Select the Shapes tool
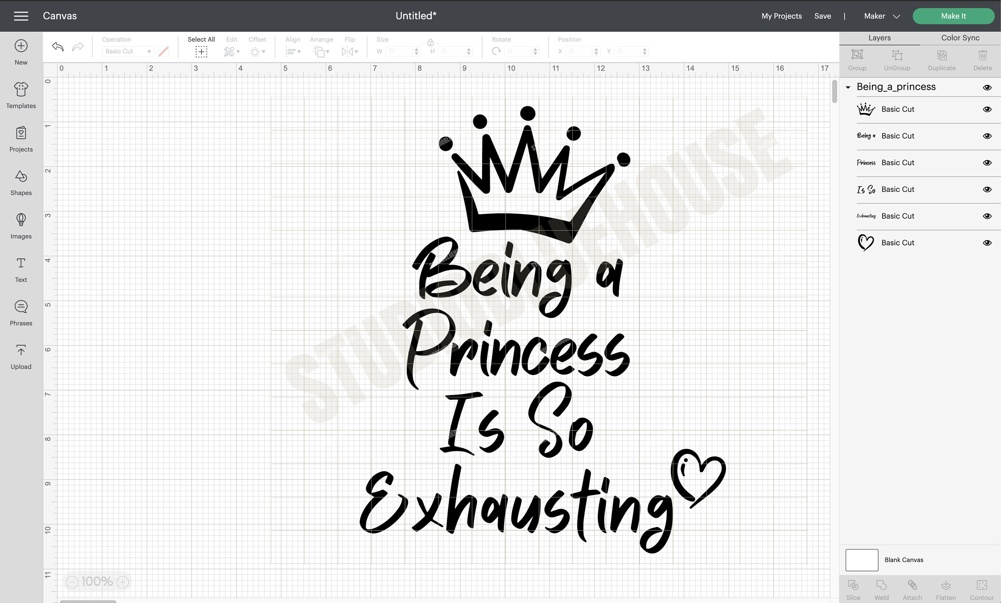The height and width of the screenshot is (603, 1001). (x=21, y=183)
